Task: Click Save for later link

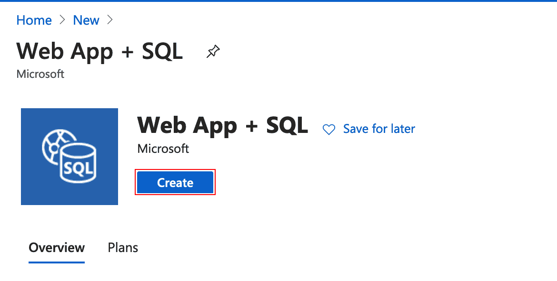Action: (x=379, y=129)
